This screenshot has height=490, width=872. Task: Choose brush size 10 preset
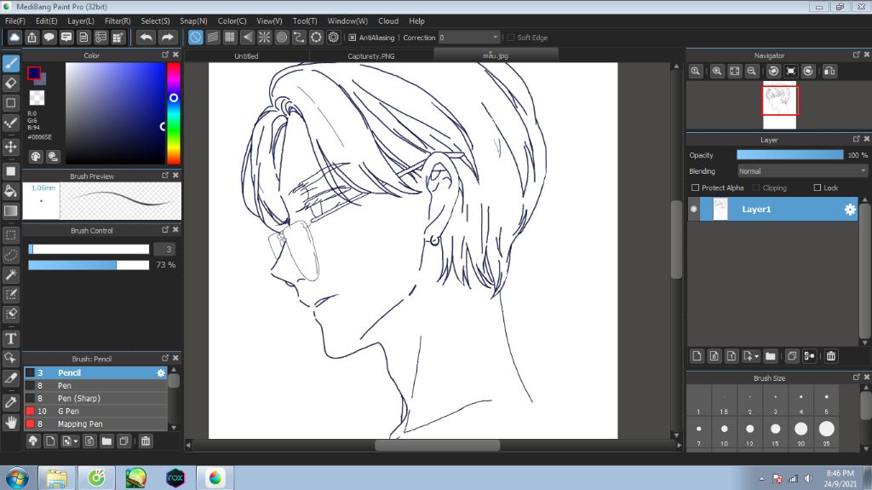point(724,433)
